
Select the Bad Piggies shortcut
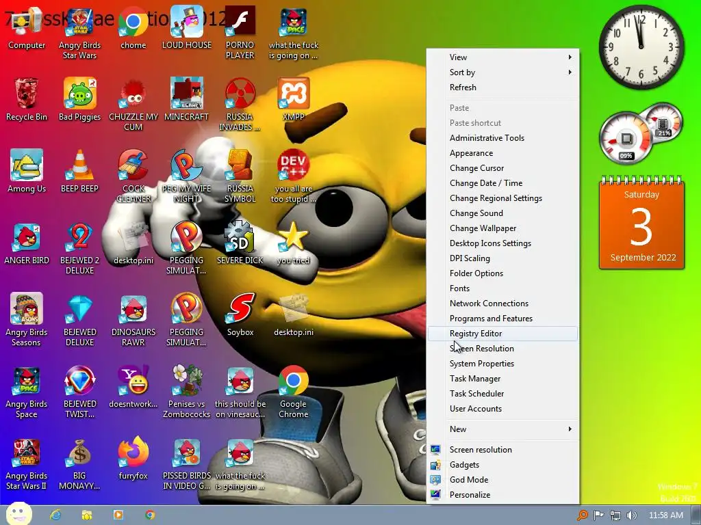point(79,100)
